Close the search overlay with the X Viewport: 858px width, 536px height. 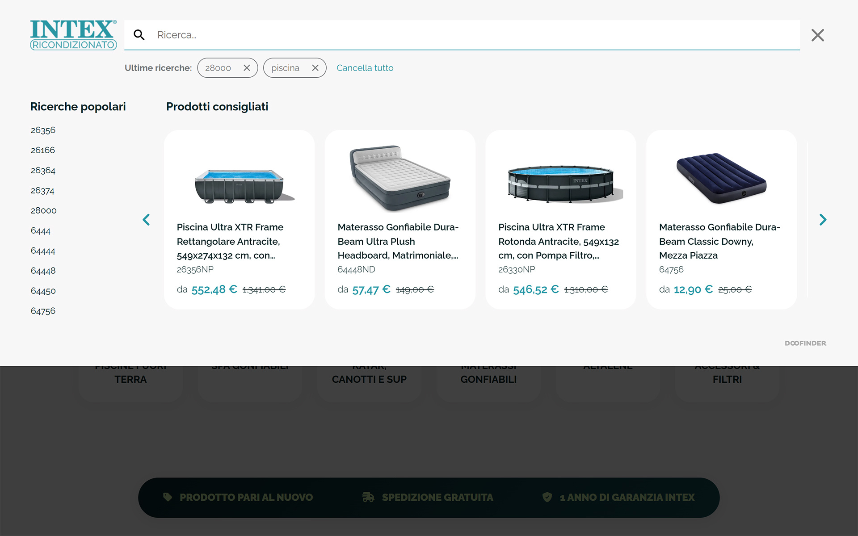[817, 35]
